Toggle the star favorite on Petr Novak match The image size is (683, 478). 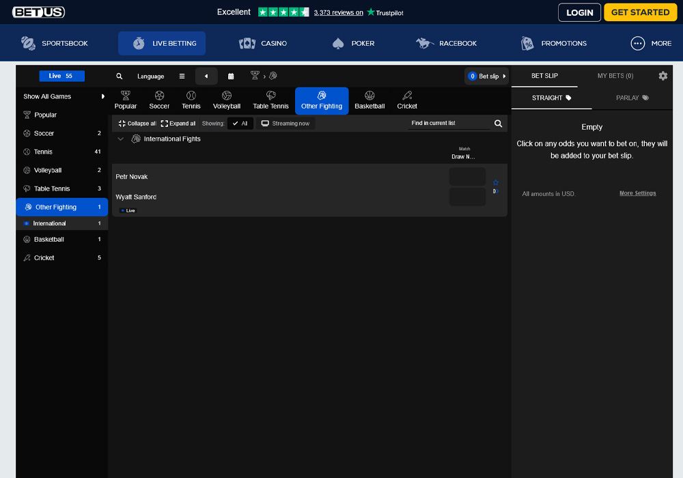click(x=495, y=183)
